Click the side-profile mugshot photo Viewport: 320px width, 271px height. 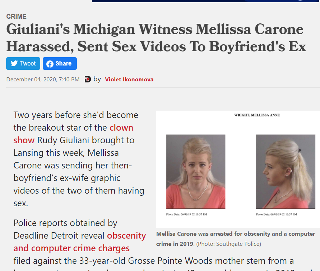click(286, 172)
